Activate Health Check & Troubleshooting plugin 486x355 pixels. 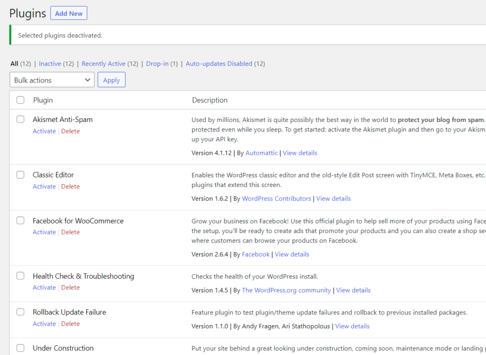[x=44, y=288]
